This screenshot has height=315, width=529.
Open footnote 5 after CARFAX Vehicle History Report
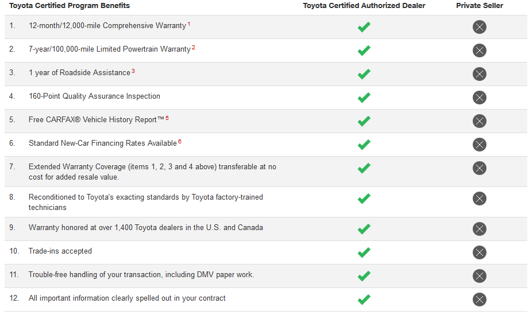167,118
